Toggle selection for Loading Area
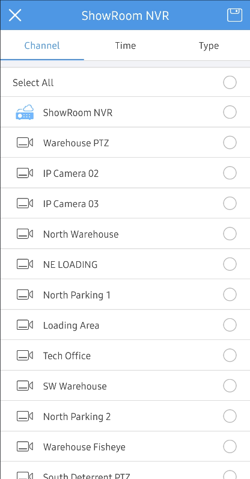 click(230, 325)
